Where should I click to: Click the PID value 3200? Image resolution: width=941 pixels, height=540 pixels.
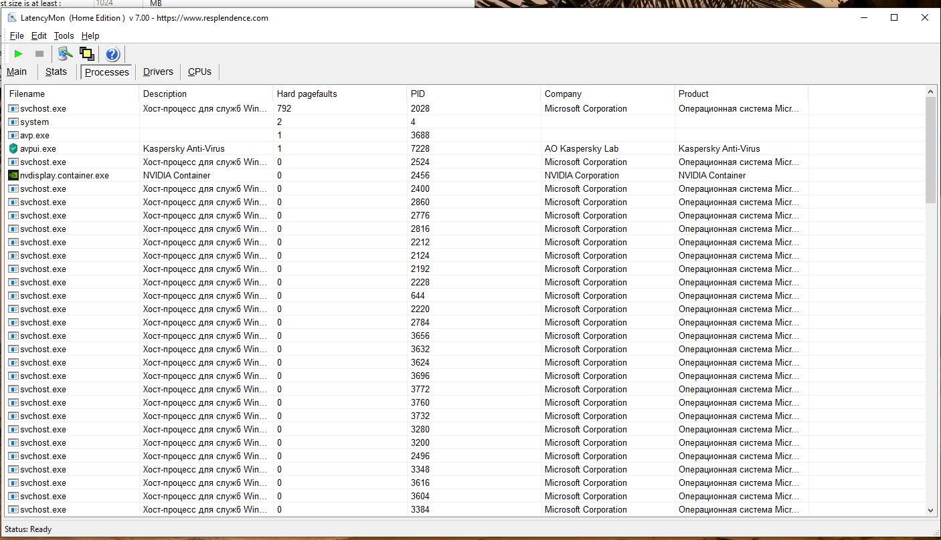[420, 442]
